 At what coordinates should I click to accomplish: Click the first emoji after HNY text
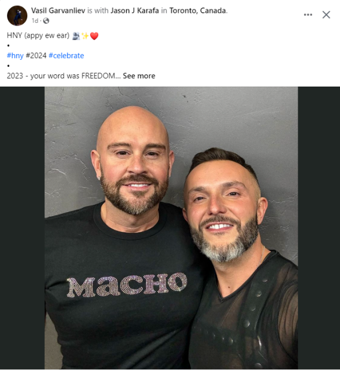click(76, 36)
